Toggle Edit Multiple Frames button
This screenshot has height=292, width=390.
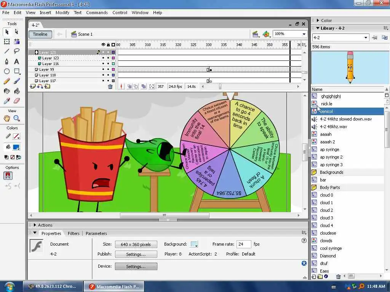[144, 86]
